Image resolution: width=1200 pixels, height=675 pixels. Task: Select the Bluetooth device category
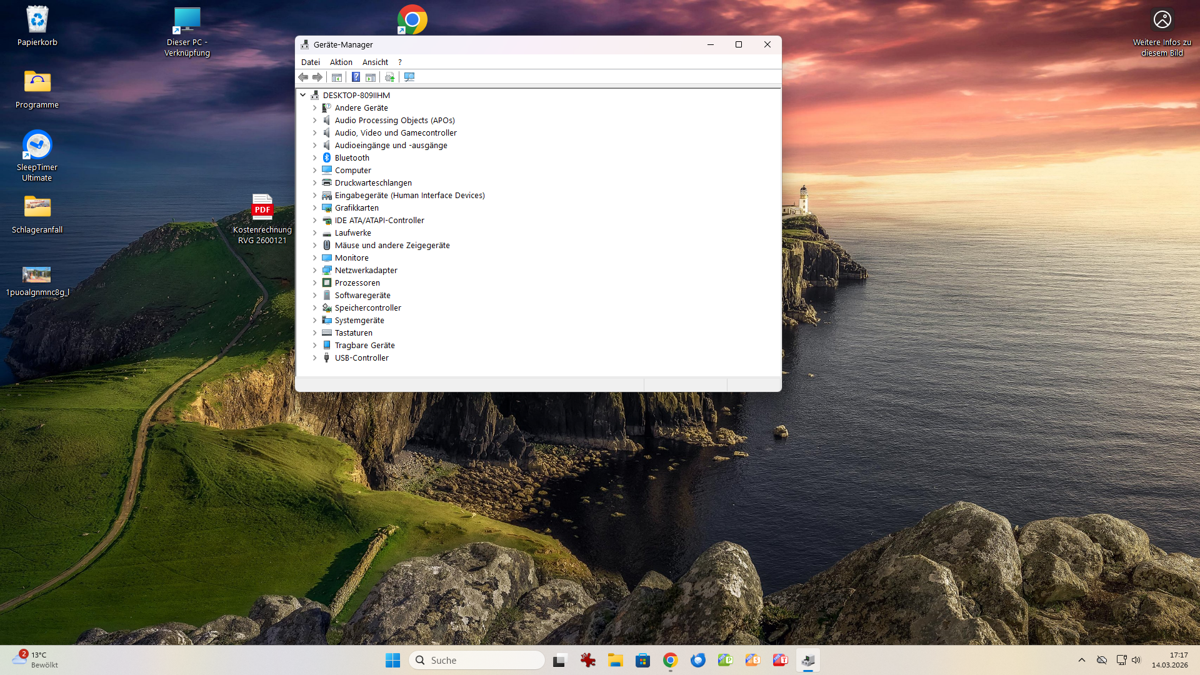coord(351,157)
